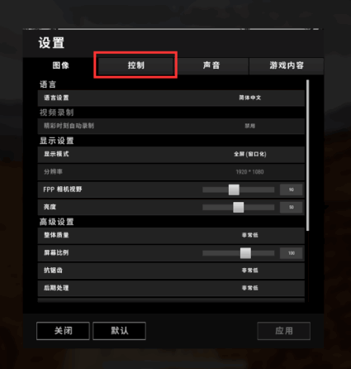
Task: Toggle 精彩时刻自动录制 setting
Action: (x=249, y=126)
